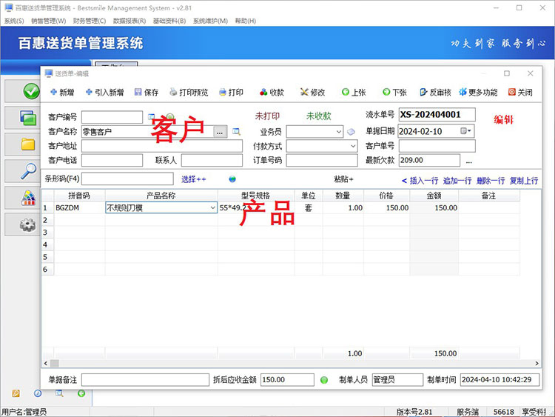Click the 插入一行 link
This screenshot has height=417, width=555.
click(424, 181)
